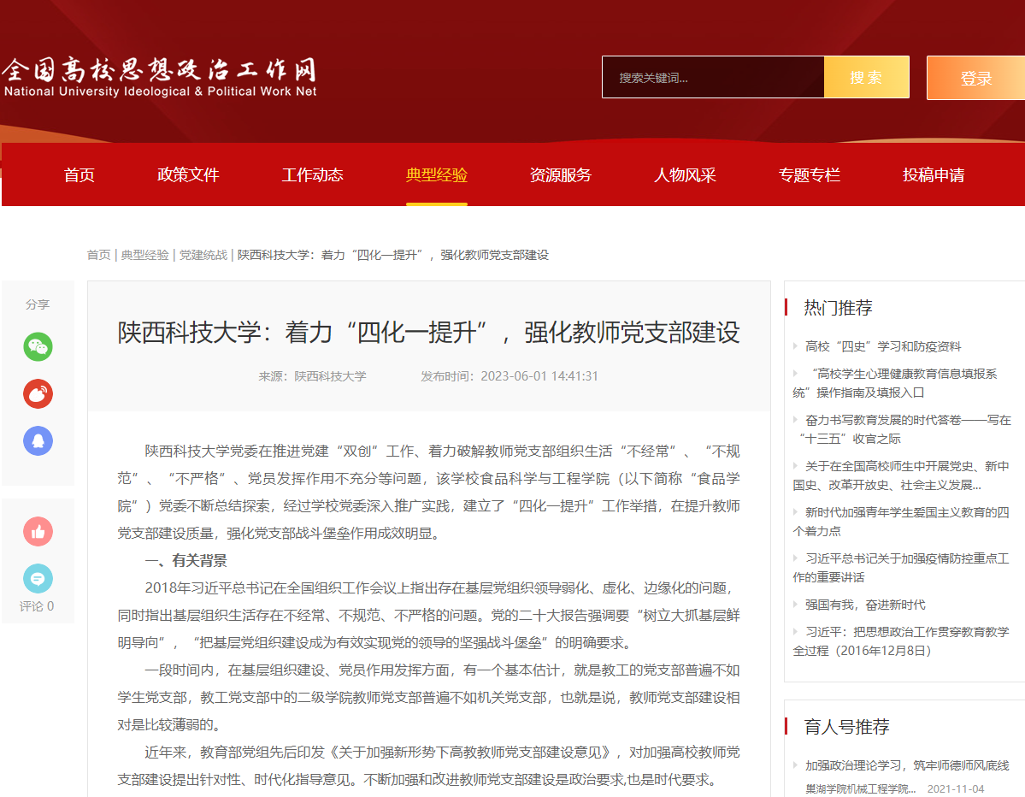
Task: Open the 资源服务 menu
Action: (x=561, y=175)
